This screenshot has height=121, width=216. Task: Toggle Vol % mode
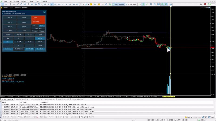pos(8,42)
